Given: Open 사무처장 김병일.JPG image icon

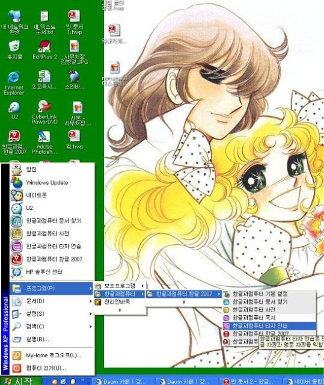Looking at the screenshot, I should tap(75, 52).
